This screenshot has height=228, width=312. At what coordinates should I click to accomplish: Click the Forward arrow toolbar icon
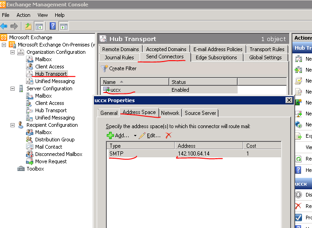(14, 26)
